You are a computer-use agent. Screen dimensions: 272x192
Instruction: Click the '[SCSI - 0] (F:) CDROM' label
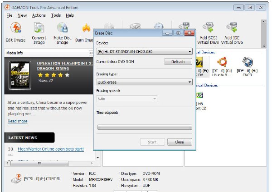click(x=42, y=179)
